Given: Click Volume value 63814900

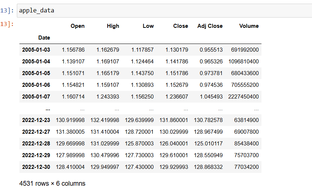Looking at the screenshot, I should point(246,120).
